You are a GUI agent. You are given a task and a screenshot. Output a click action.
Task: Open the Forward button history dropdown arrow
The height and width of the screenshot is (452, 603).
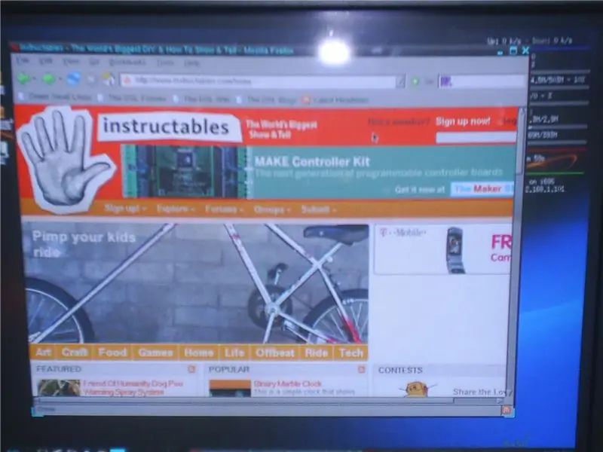point(60,79)
